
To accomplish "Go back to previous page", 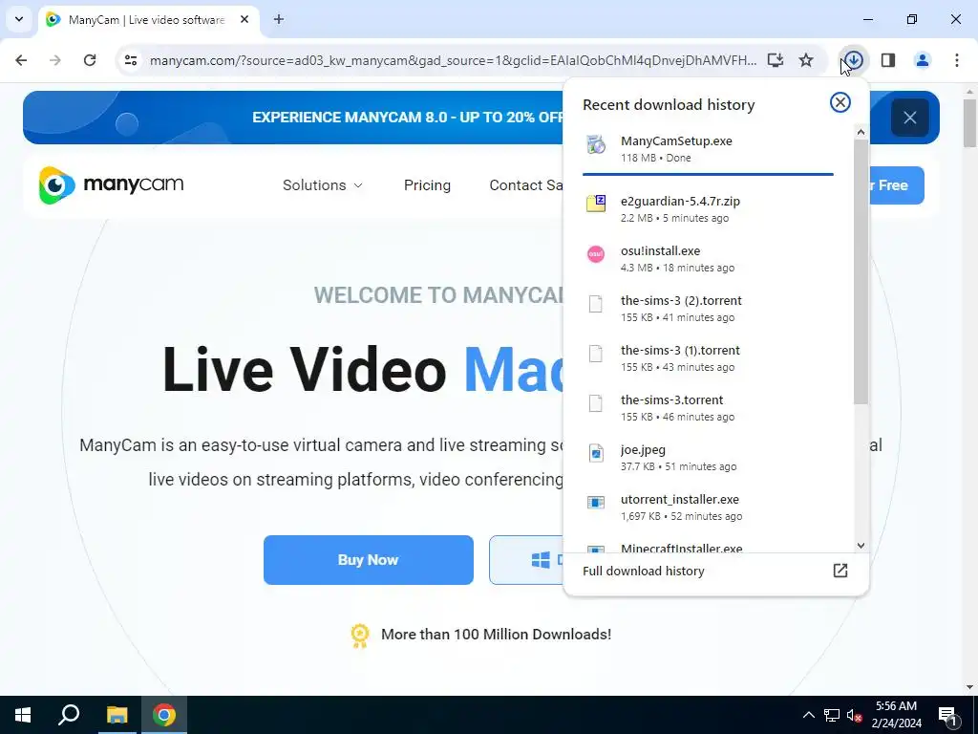I will tap(21, 60).
